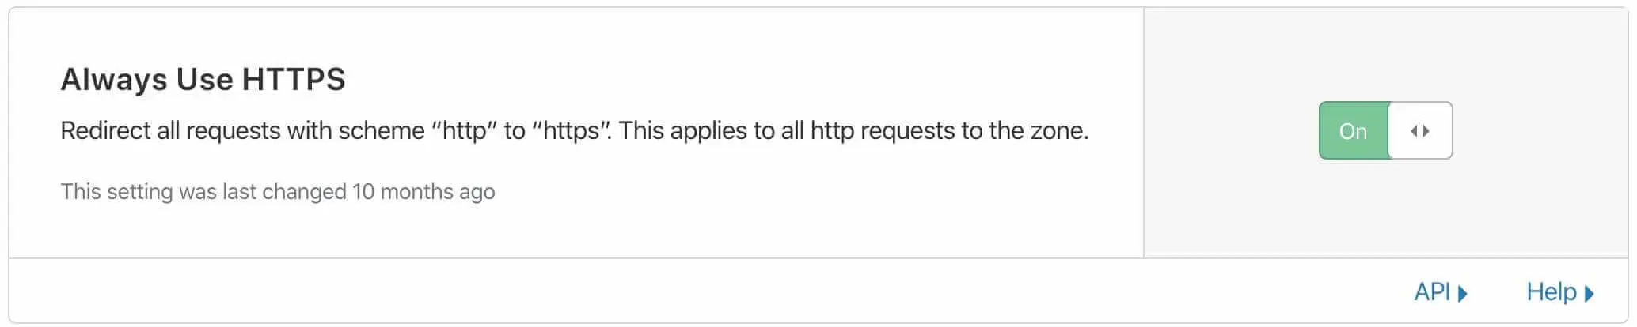Click the Always Use HTTPS heading

(x=203, y=80)
